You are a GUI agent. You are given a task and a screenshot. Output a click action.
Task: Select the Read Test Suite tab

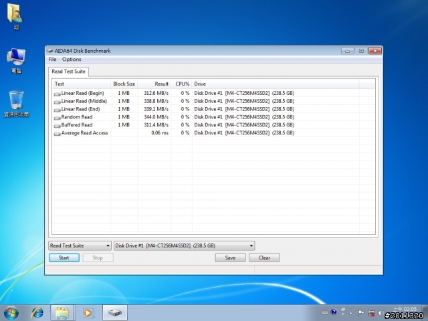(x=68, y=72)
